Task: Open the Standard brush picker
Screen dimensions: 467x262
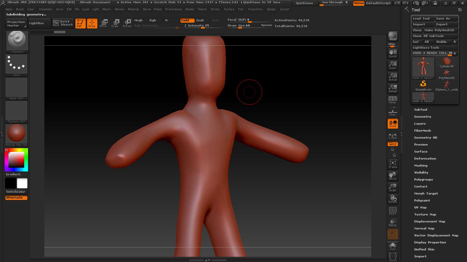Action: tap(17, 42)
